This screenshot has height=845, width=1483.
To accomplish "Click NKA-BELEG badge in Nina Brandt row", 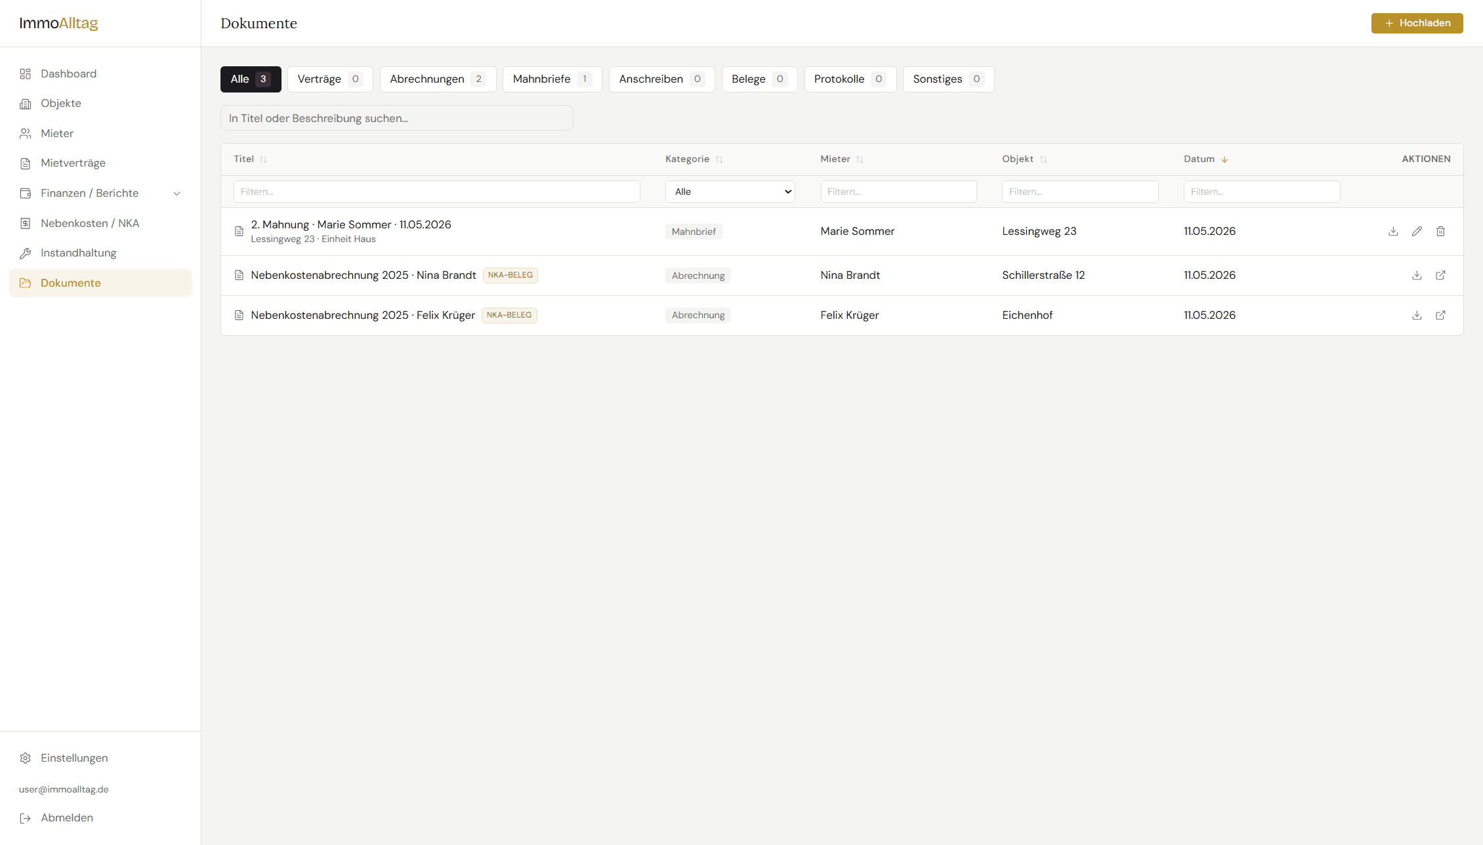I will [x=511, y=275].
